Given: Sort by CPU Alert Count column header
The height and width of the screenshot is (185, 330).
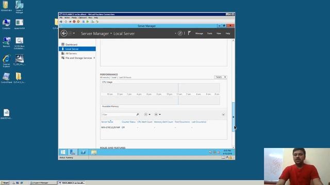Looking at the screenshot, I should 144,122.
